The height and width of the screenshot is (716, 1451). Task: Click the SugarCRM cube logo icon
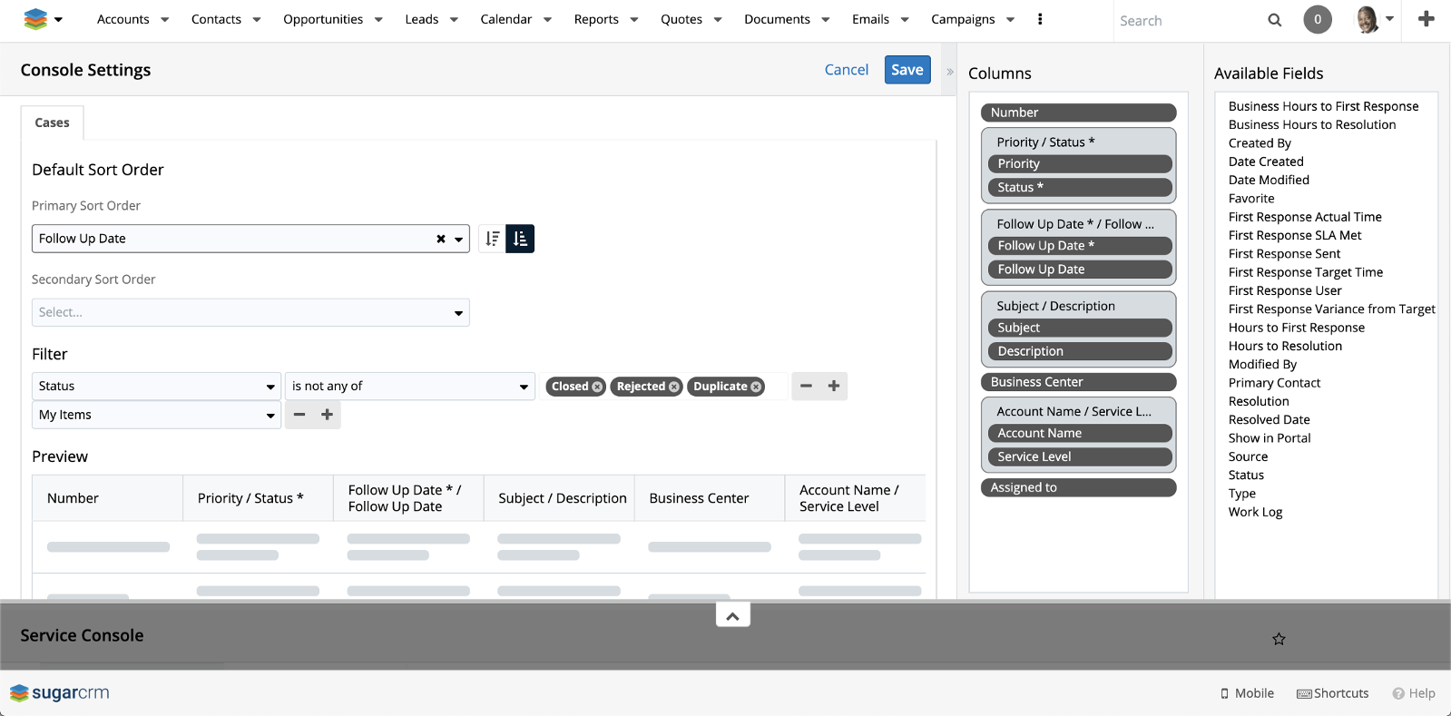(x=35, y=19)
